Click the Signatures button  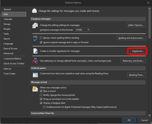(x=138, y=51)
